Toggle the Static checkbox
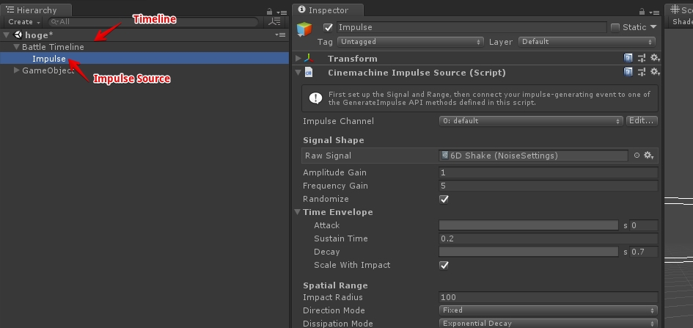693x328 pixels. pos(615,27)
